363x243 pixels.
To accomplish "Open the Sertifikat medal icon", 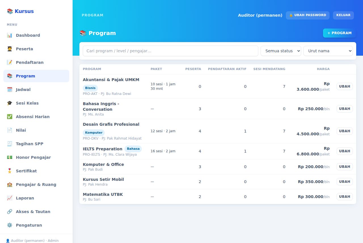I will coord(10,171).
